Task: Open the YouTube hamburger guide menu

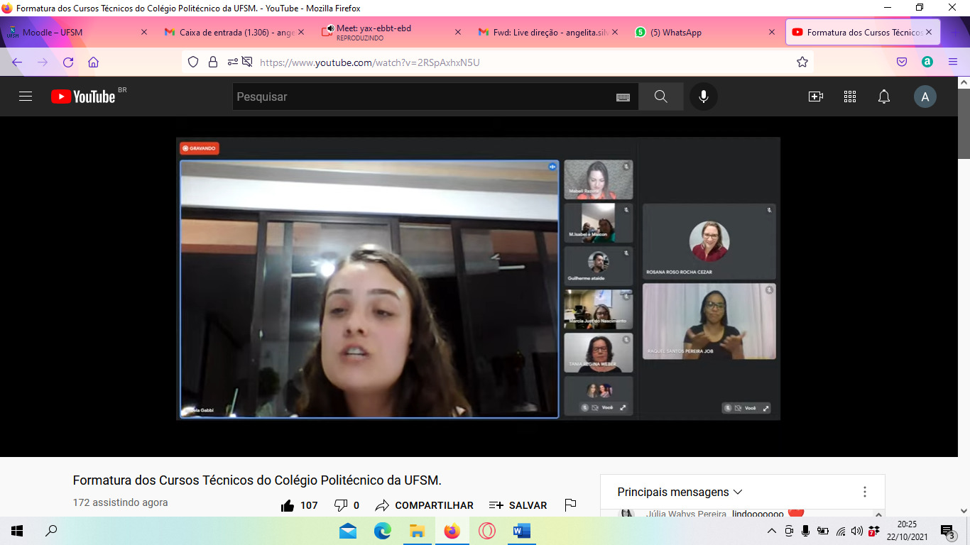Action: 26,97
